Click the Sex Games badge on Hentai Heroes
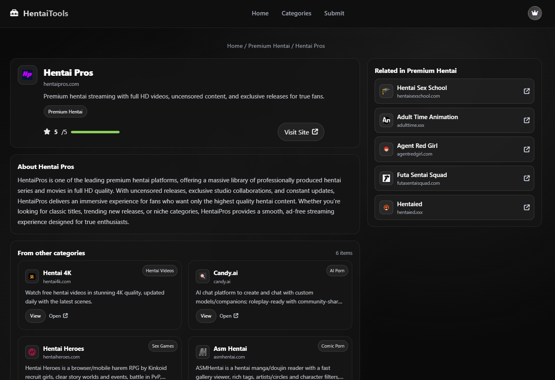555x380 pixels. tap(163, 346)
